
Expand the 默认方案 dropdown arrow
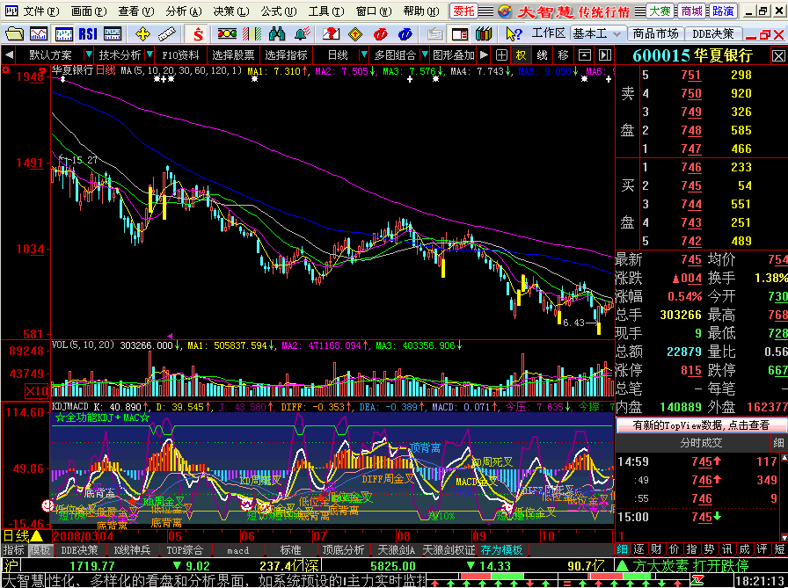coord(89,54)
